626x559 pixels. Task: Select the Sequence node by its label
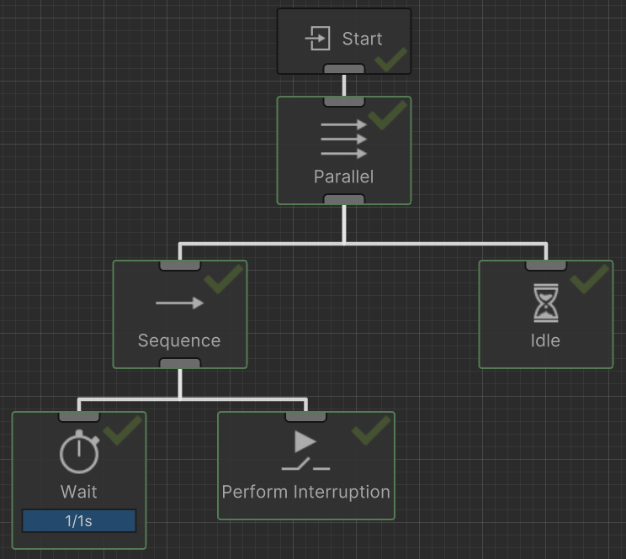pos(179,340)
